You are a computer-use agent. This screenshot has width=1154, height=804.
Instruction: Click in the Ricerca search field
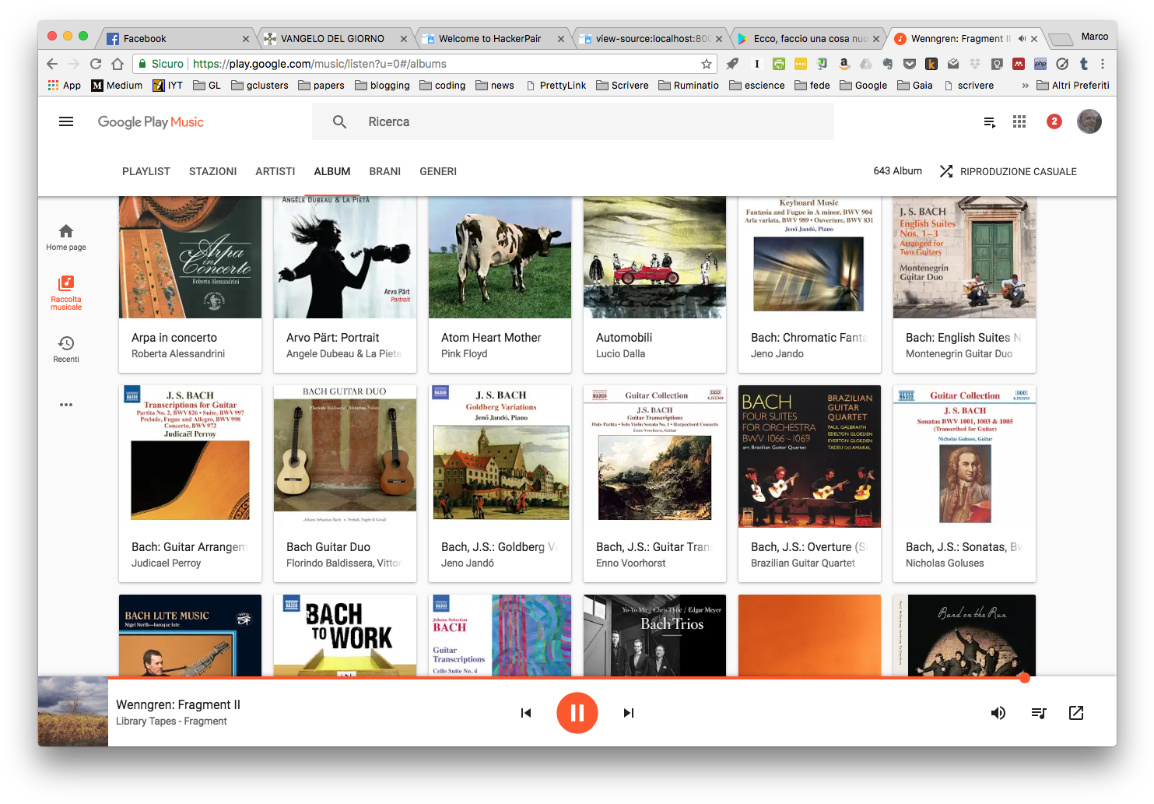pyautogui.click(x=573, y=122)
